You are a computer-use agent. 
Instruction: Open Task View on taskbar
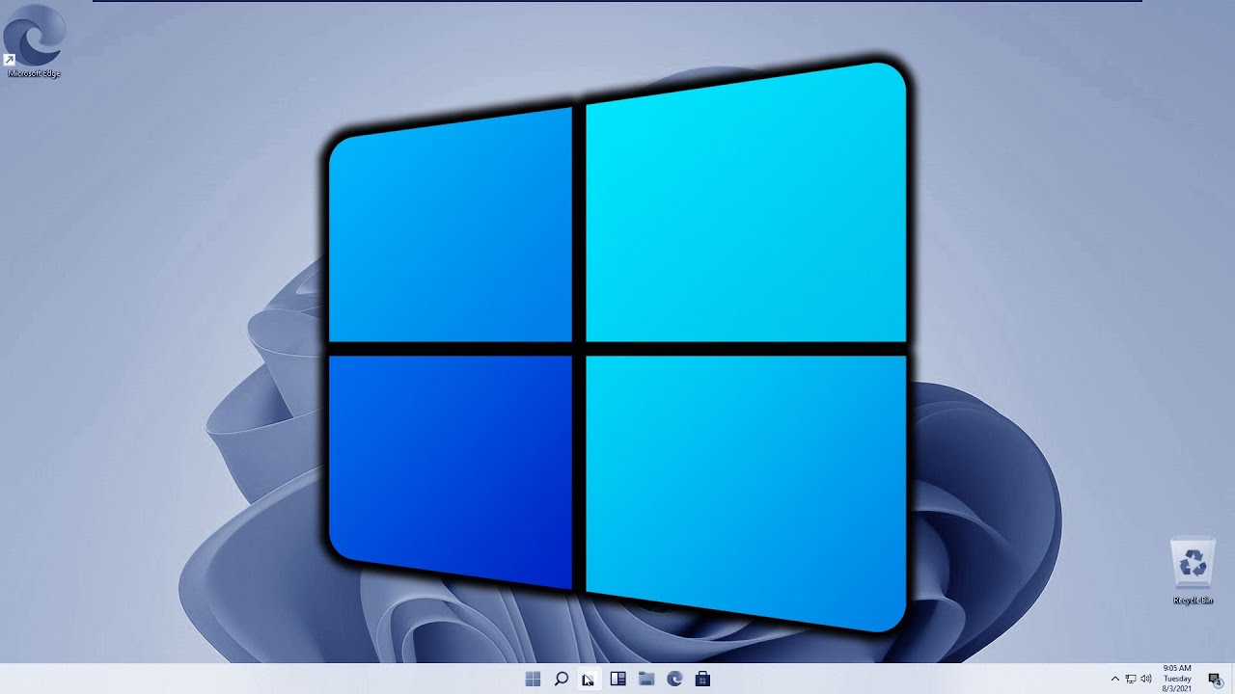[x=590, y=680]
